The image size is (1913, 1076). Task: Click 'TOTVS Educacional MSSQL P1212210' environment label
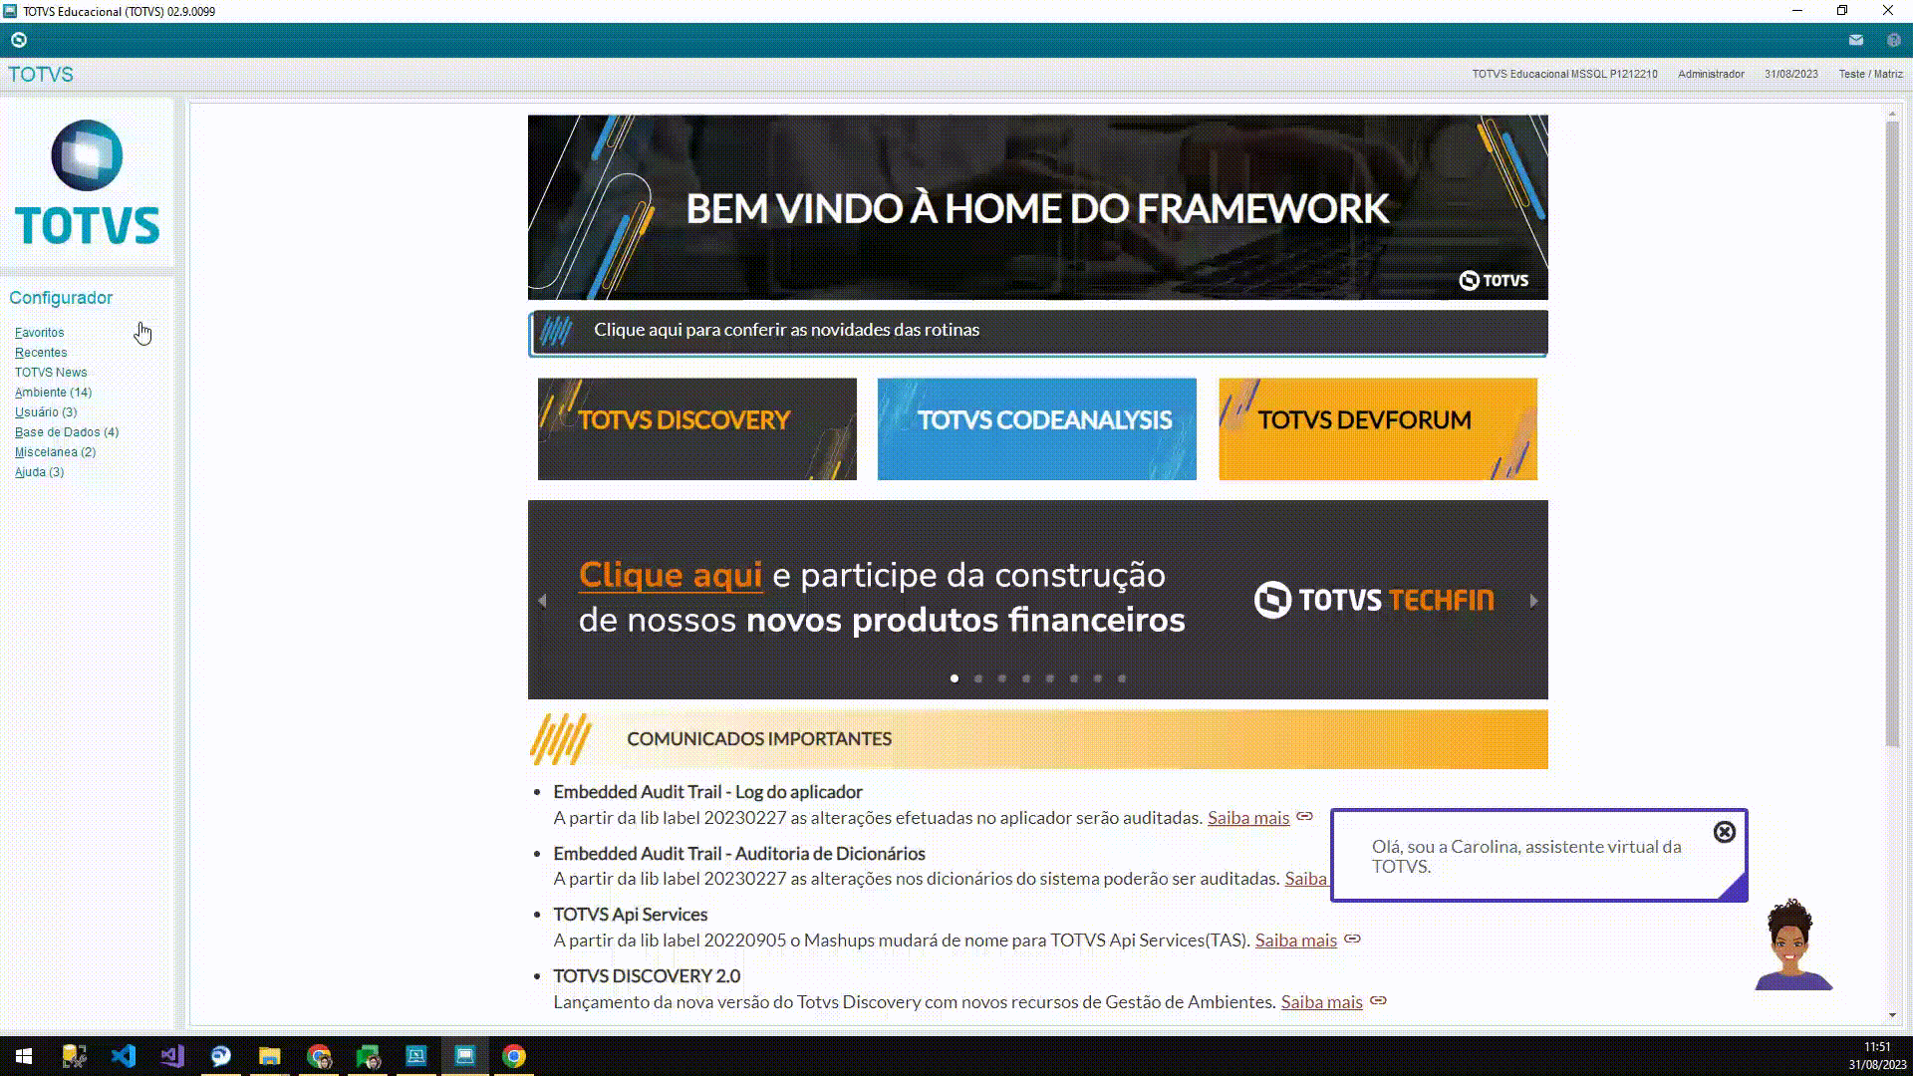tap(1565, 75)
